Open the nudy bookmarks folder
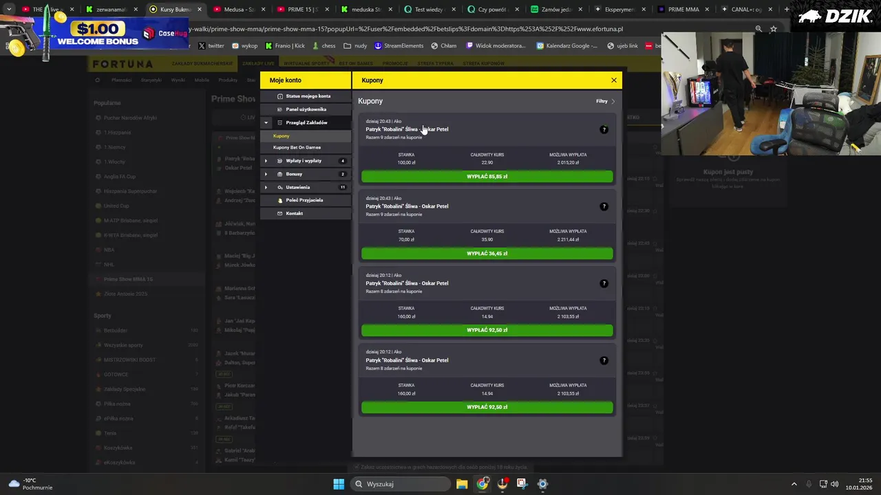The width and height of the screenshot is (881, 495). click(356, 46)
